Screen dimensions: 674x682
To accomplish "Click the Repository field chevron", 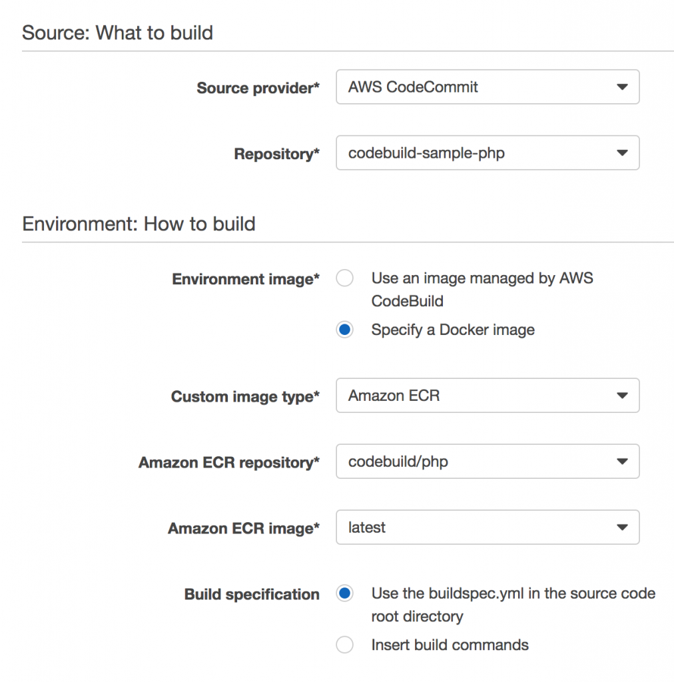I will [622, 153].
